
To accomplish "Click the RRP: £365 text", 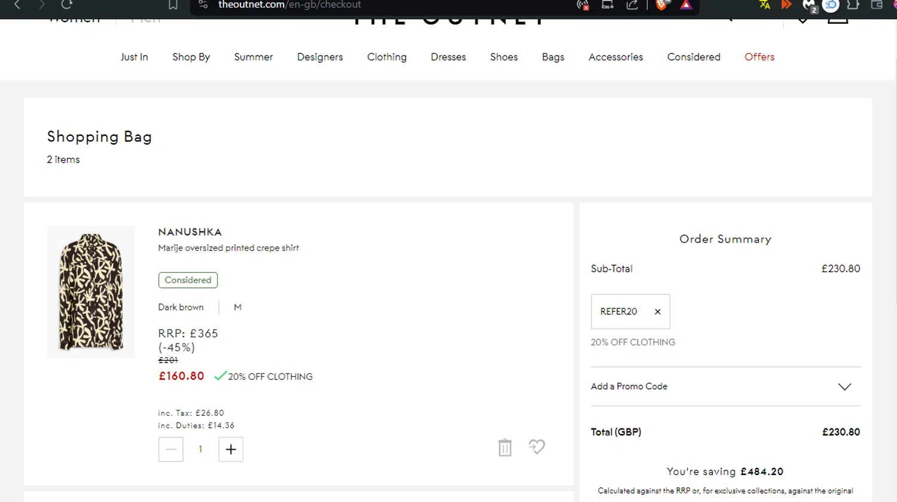I will pyautogui.click(x=188, y=333).
